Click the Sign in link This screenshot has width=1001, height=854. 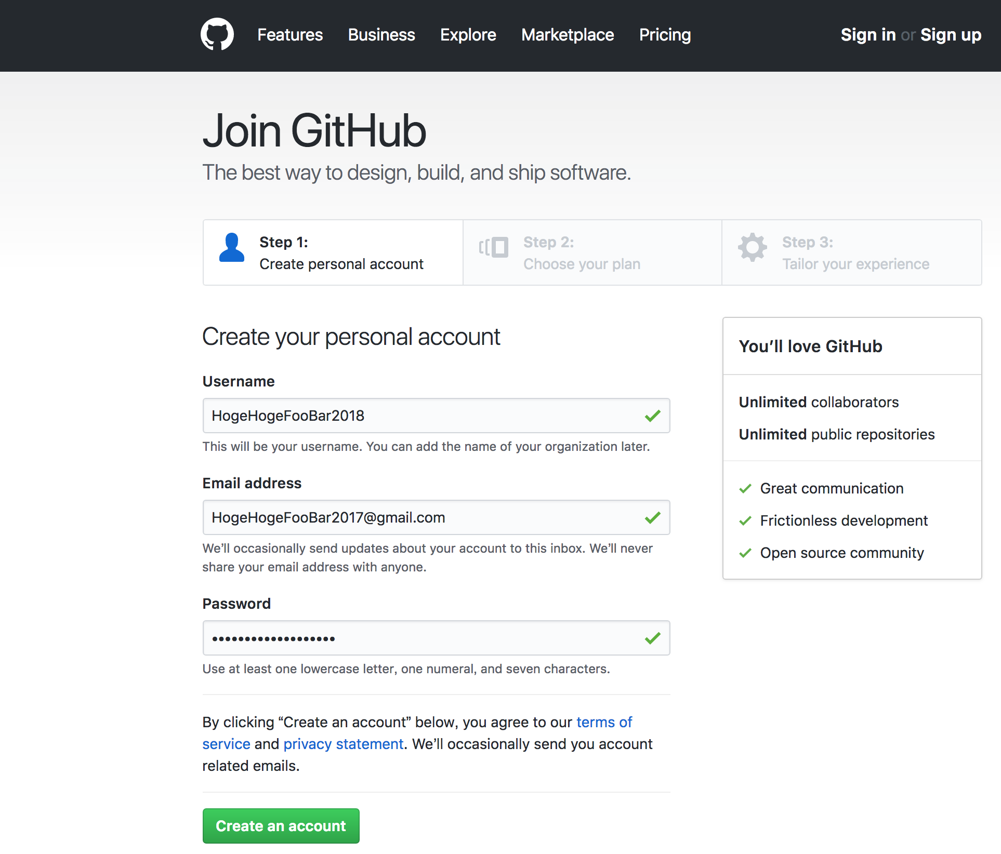click(868, 35)
